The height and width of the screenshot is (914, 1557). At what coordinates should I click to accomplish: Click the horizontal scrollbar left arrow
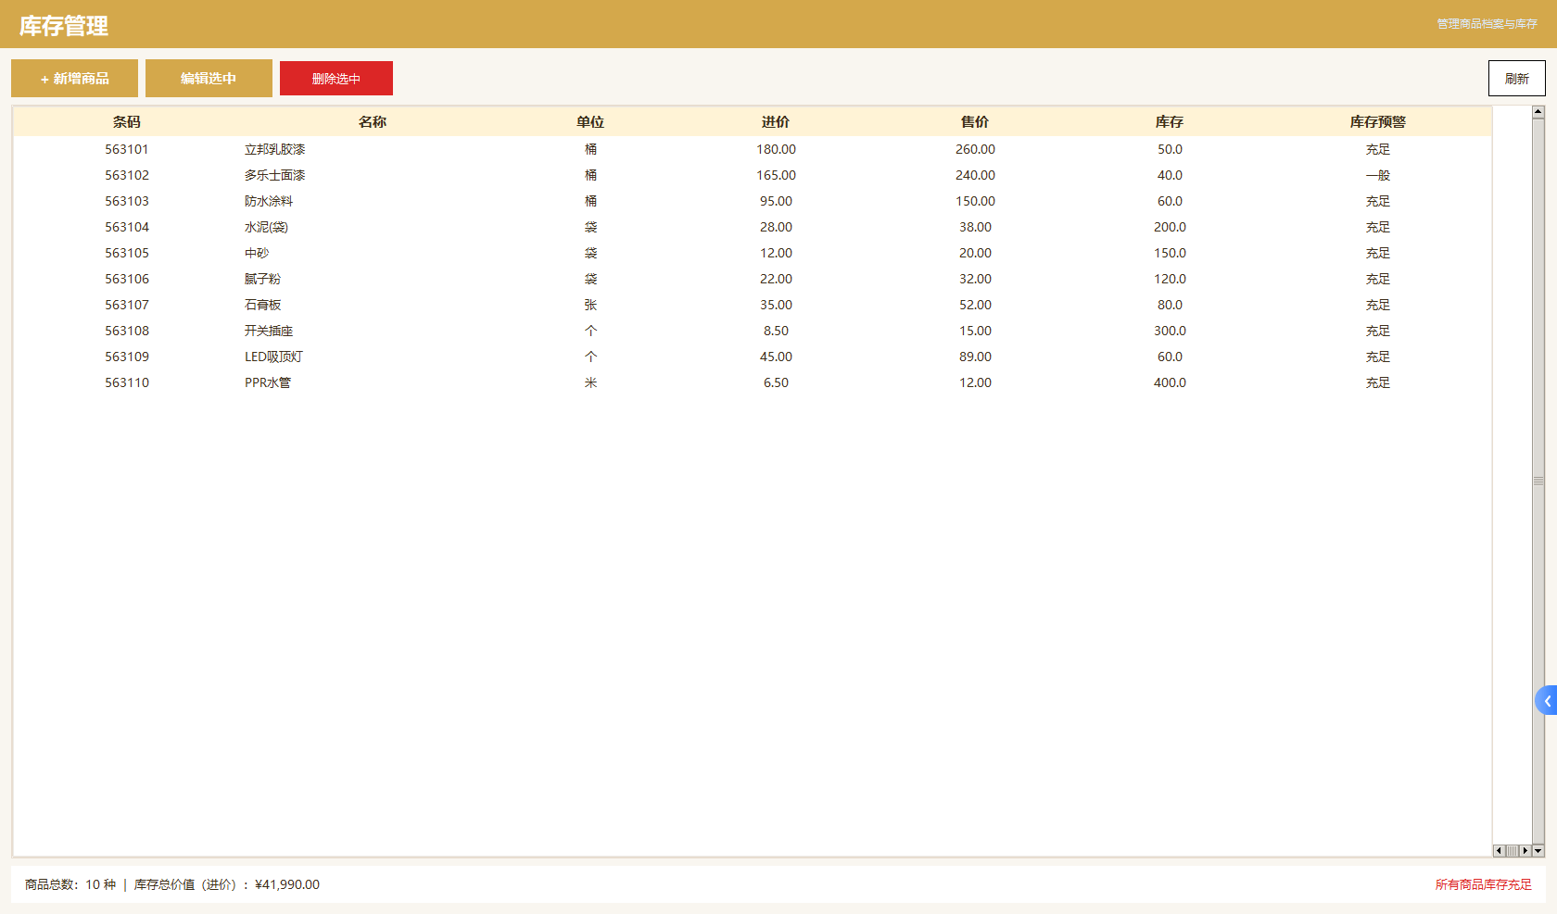[x=1499, y=850]
